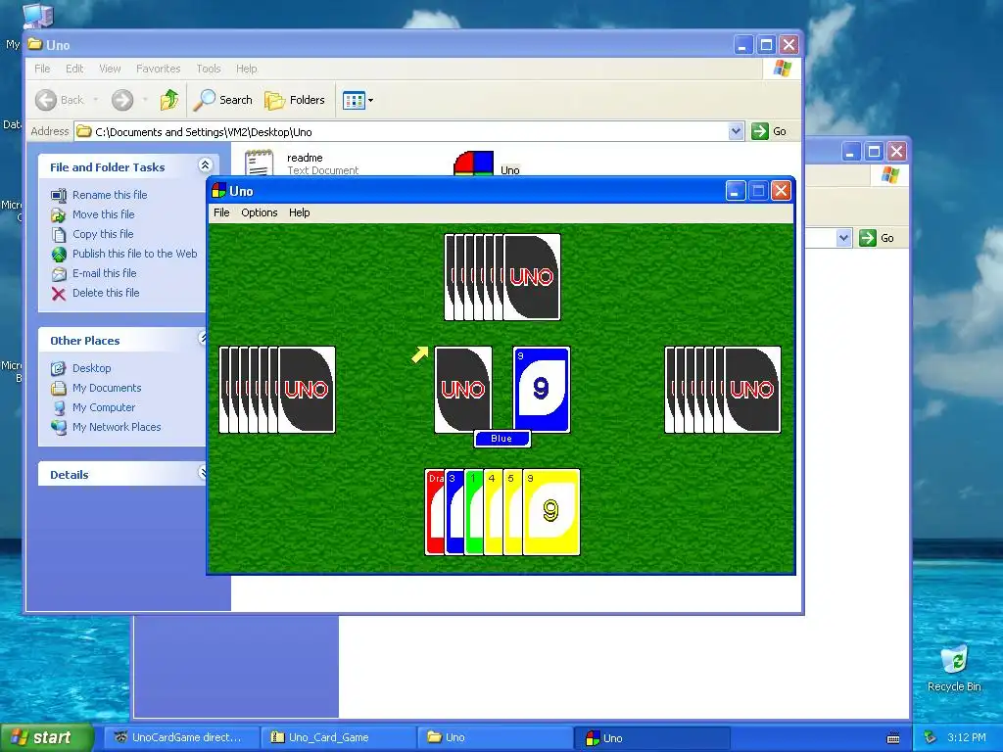
Task: Expand the Details panel
Action: point(204,473)
